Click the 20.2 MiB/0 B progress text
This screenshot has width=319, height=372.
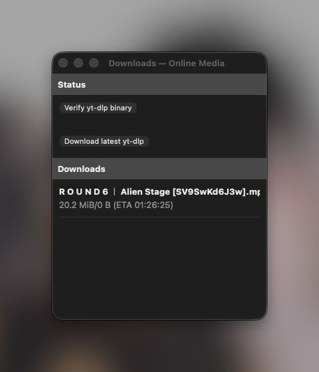point(85,205)
